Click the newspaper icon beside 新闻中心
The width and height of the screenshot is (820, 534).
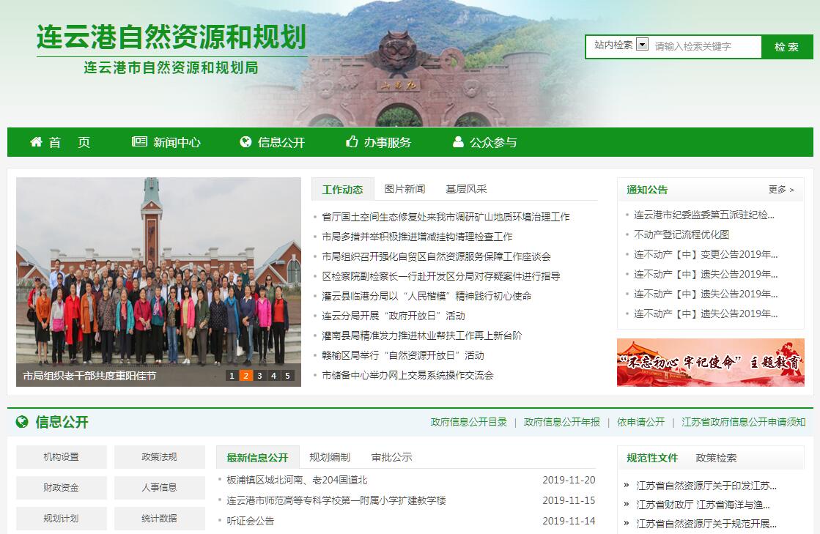139,142
